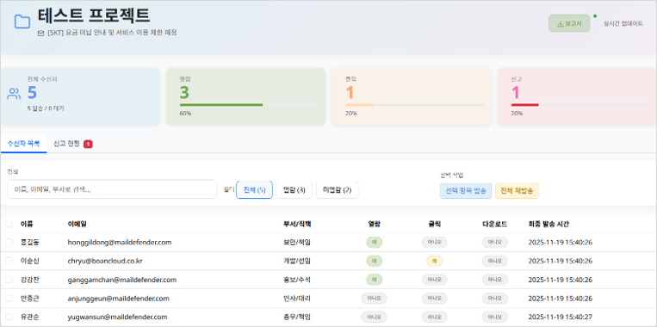Click the 신고 20% red progress bar
Screen dimensions: 657x327
[x=580, y=105]
